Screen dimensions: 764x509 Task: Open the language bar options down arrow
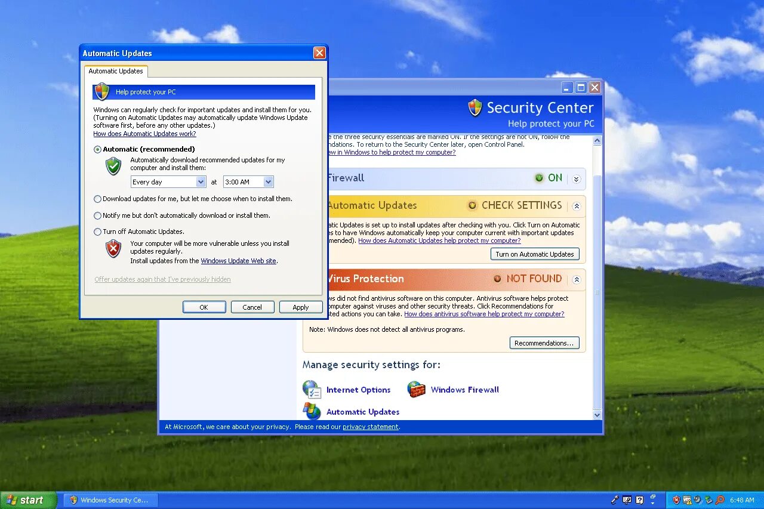654,503
